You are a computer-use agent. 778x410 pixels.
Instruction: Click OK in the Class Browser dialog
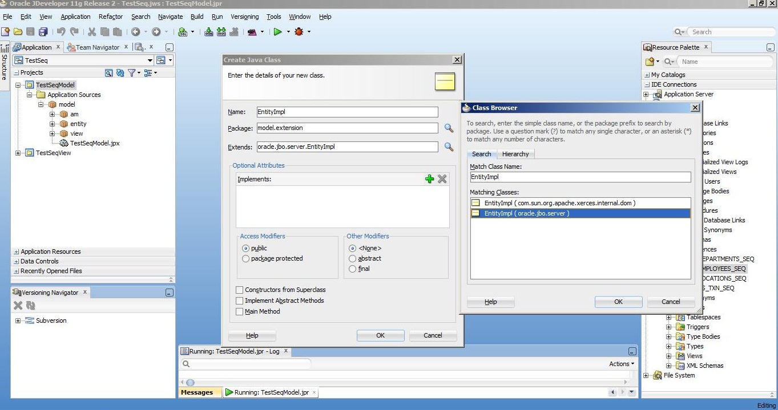coord(618,302)
